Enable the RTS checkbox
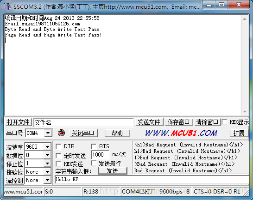 94,146
